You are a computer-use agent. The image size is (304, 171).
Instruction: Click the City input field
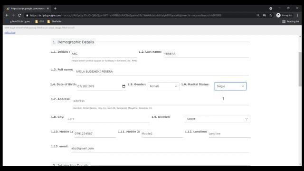(x=108, y=119)
